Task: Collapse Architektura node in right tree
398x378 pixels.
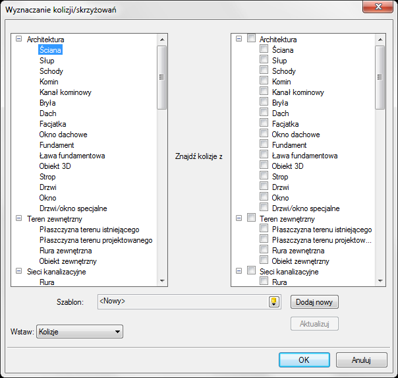Action: [x=239, y=39]
